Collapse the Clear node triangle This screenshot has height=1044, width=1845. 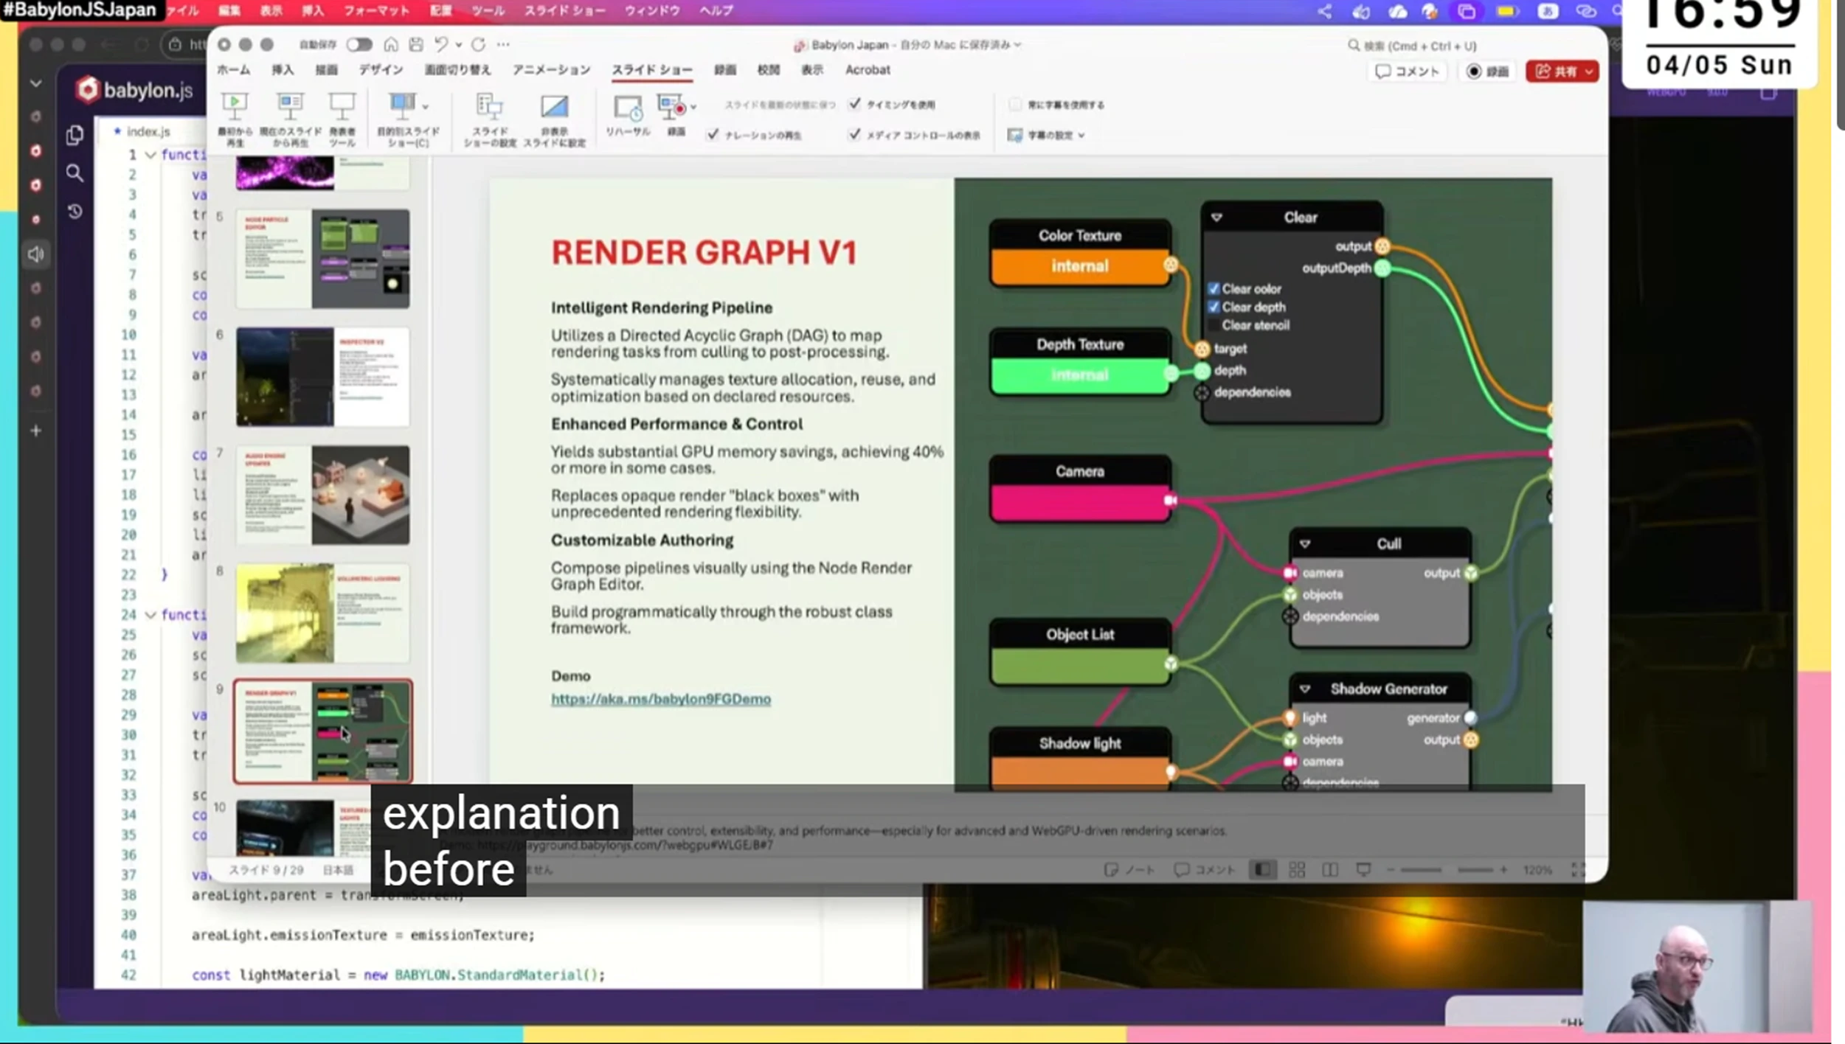click(x=1216, y=217)
